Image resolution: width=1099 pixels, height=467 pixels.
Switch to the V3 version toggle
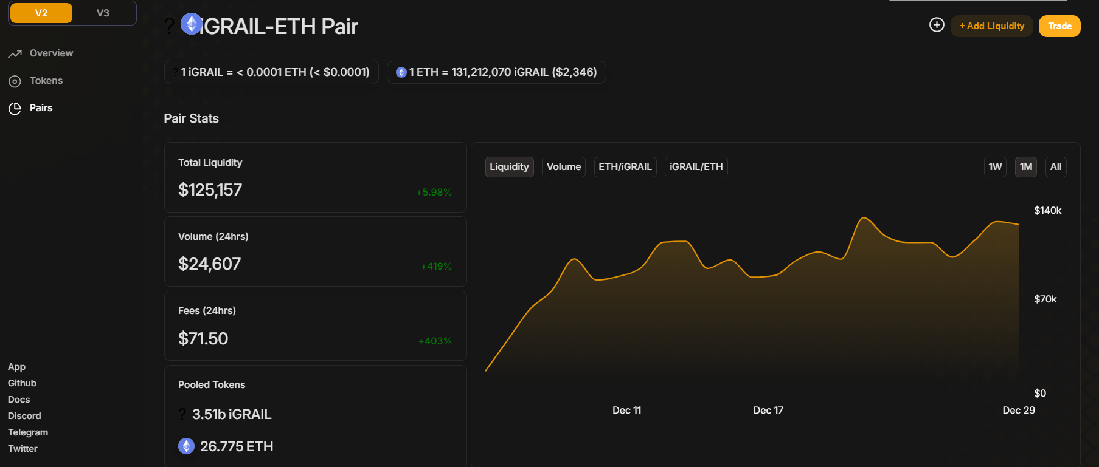click(x=103, y=13)
